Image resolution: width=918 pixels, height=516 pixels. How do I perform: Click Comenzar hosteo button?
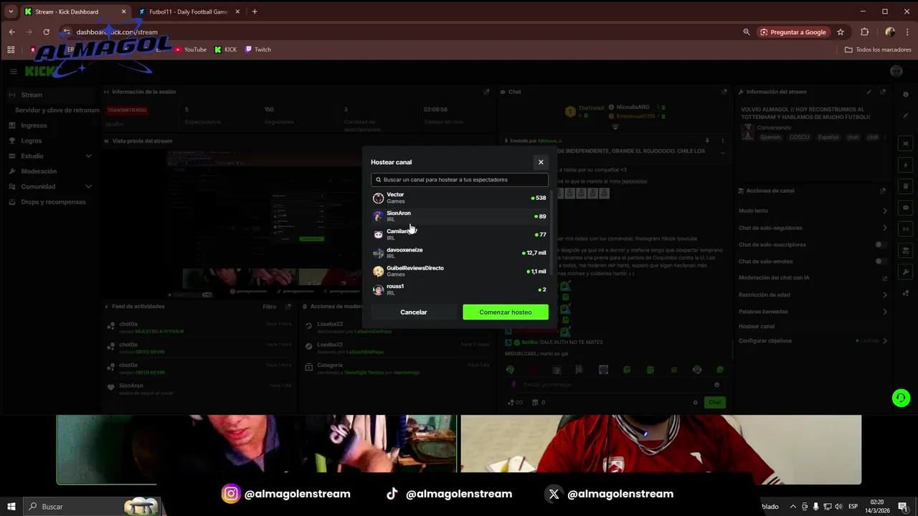(x=506, y=312)
